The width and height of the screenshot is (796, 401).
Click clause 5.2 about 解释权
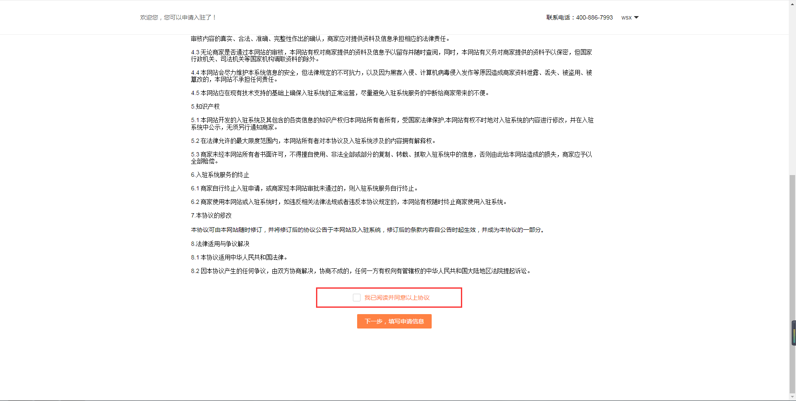(314, 141)
